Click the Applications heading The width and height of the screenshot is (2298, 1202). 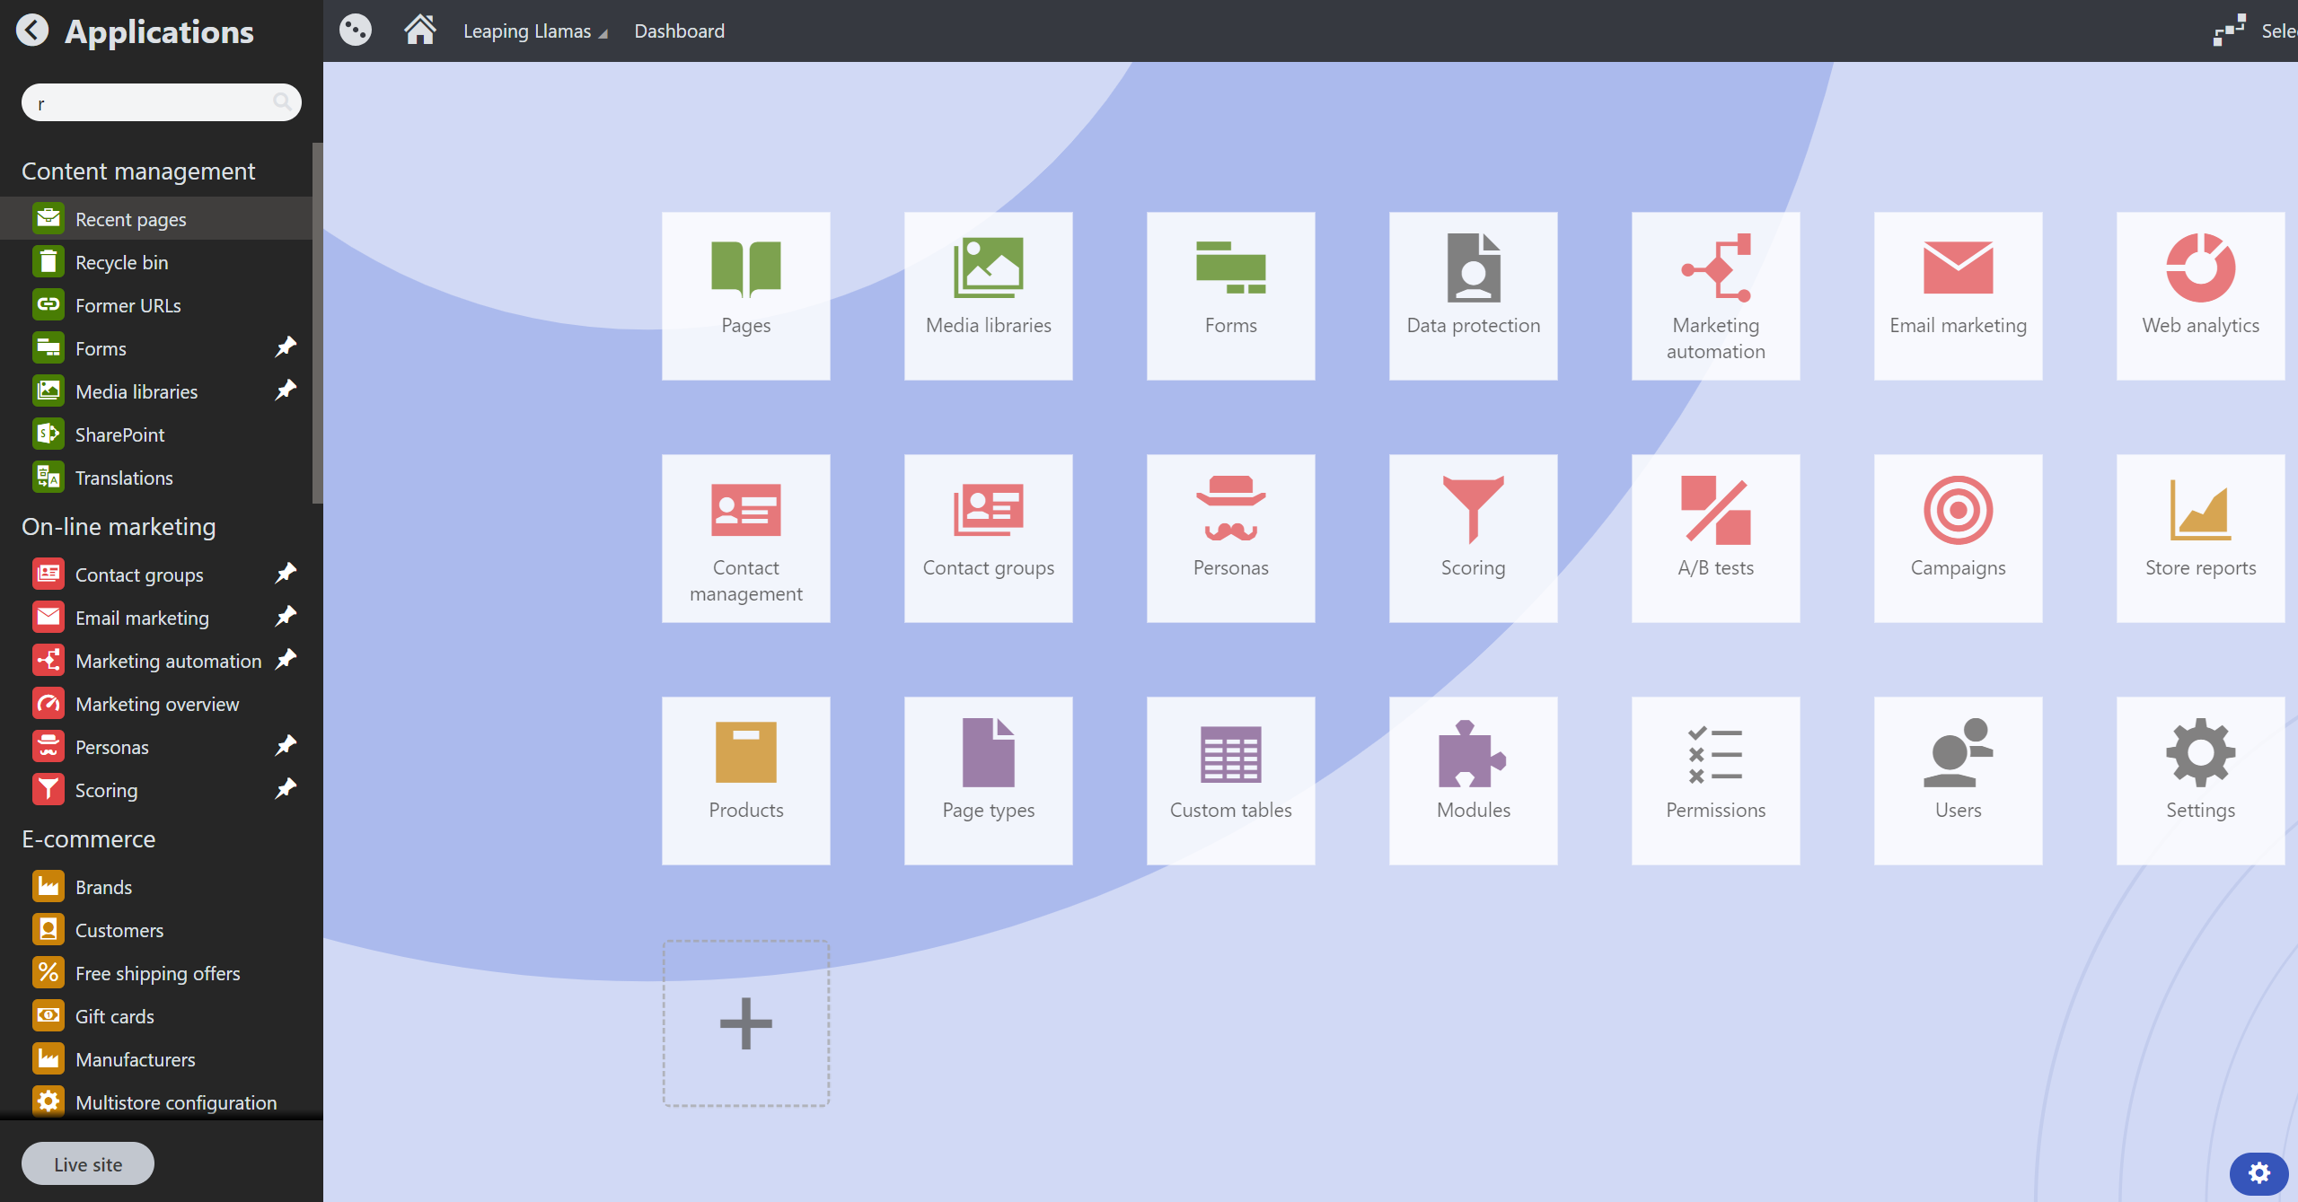(159, 31)
